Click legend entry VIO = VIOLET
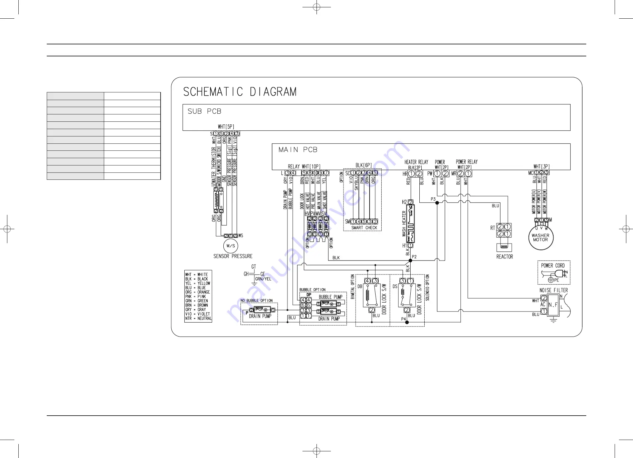Viewport: 633px width, 458px height. point(198,314)
